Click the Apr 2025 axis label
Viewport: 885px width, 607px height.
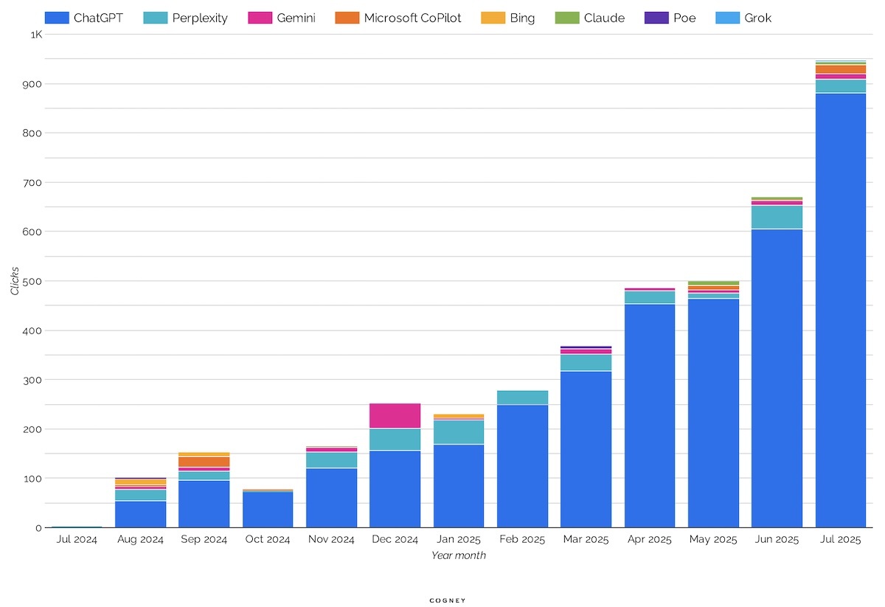[650, 540]
